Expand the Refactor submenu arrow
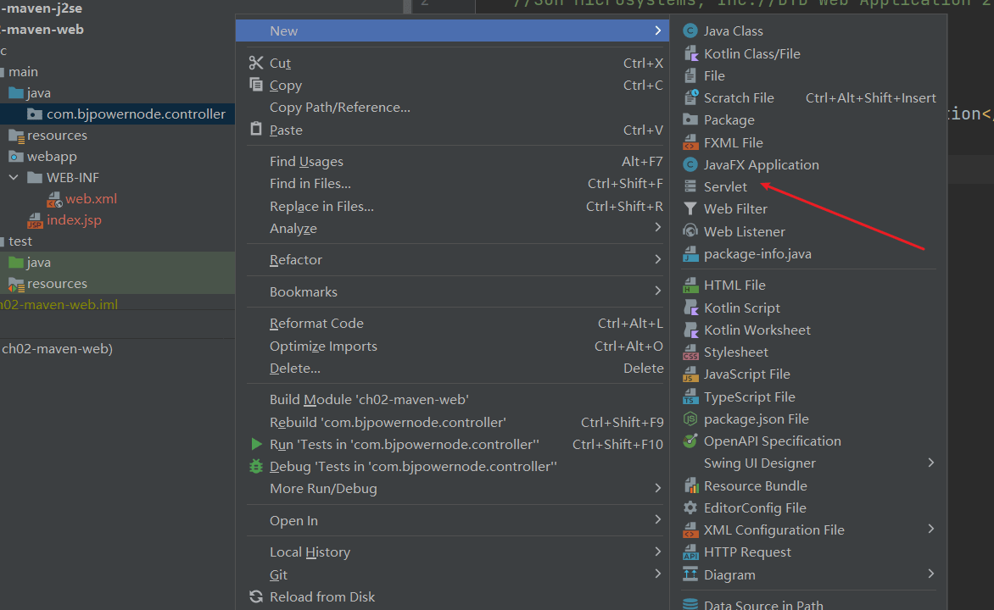Image resolution: width=994 pixels, height=610 pixels. tap(658, 259)
